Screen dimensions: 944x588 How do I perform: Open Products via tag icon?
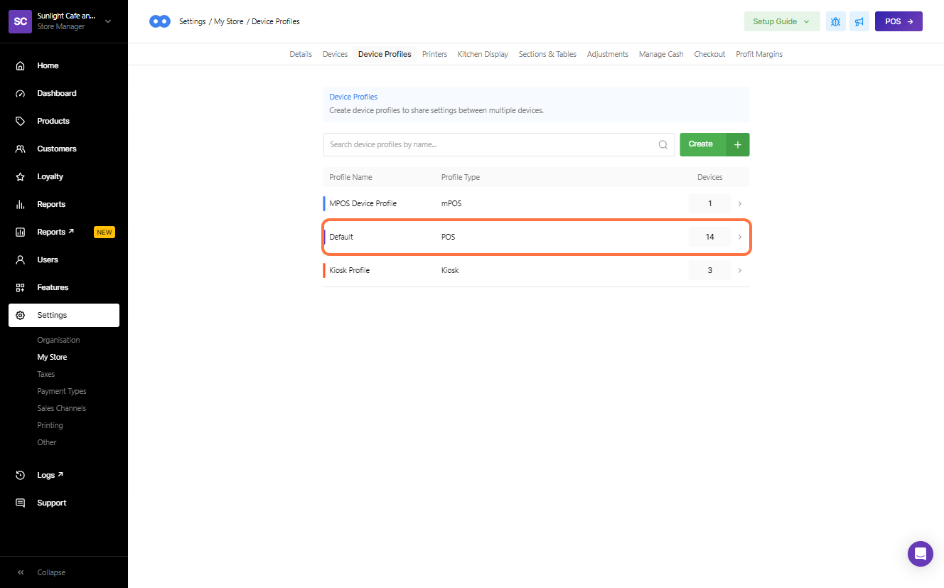[21, 121]
